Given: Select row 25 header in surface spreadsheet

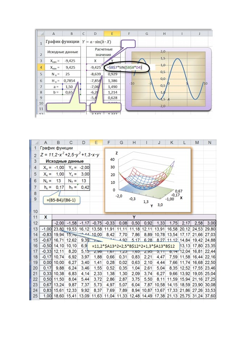Looking at the screenshot, I should pyautogui.click(x=35, y=296).
